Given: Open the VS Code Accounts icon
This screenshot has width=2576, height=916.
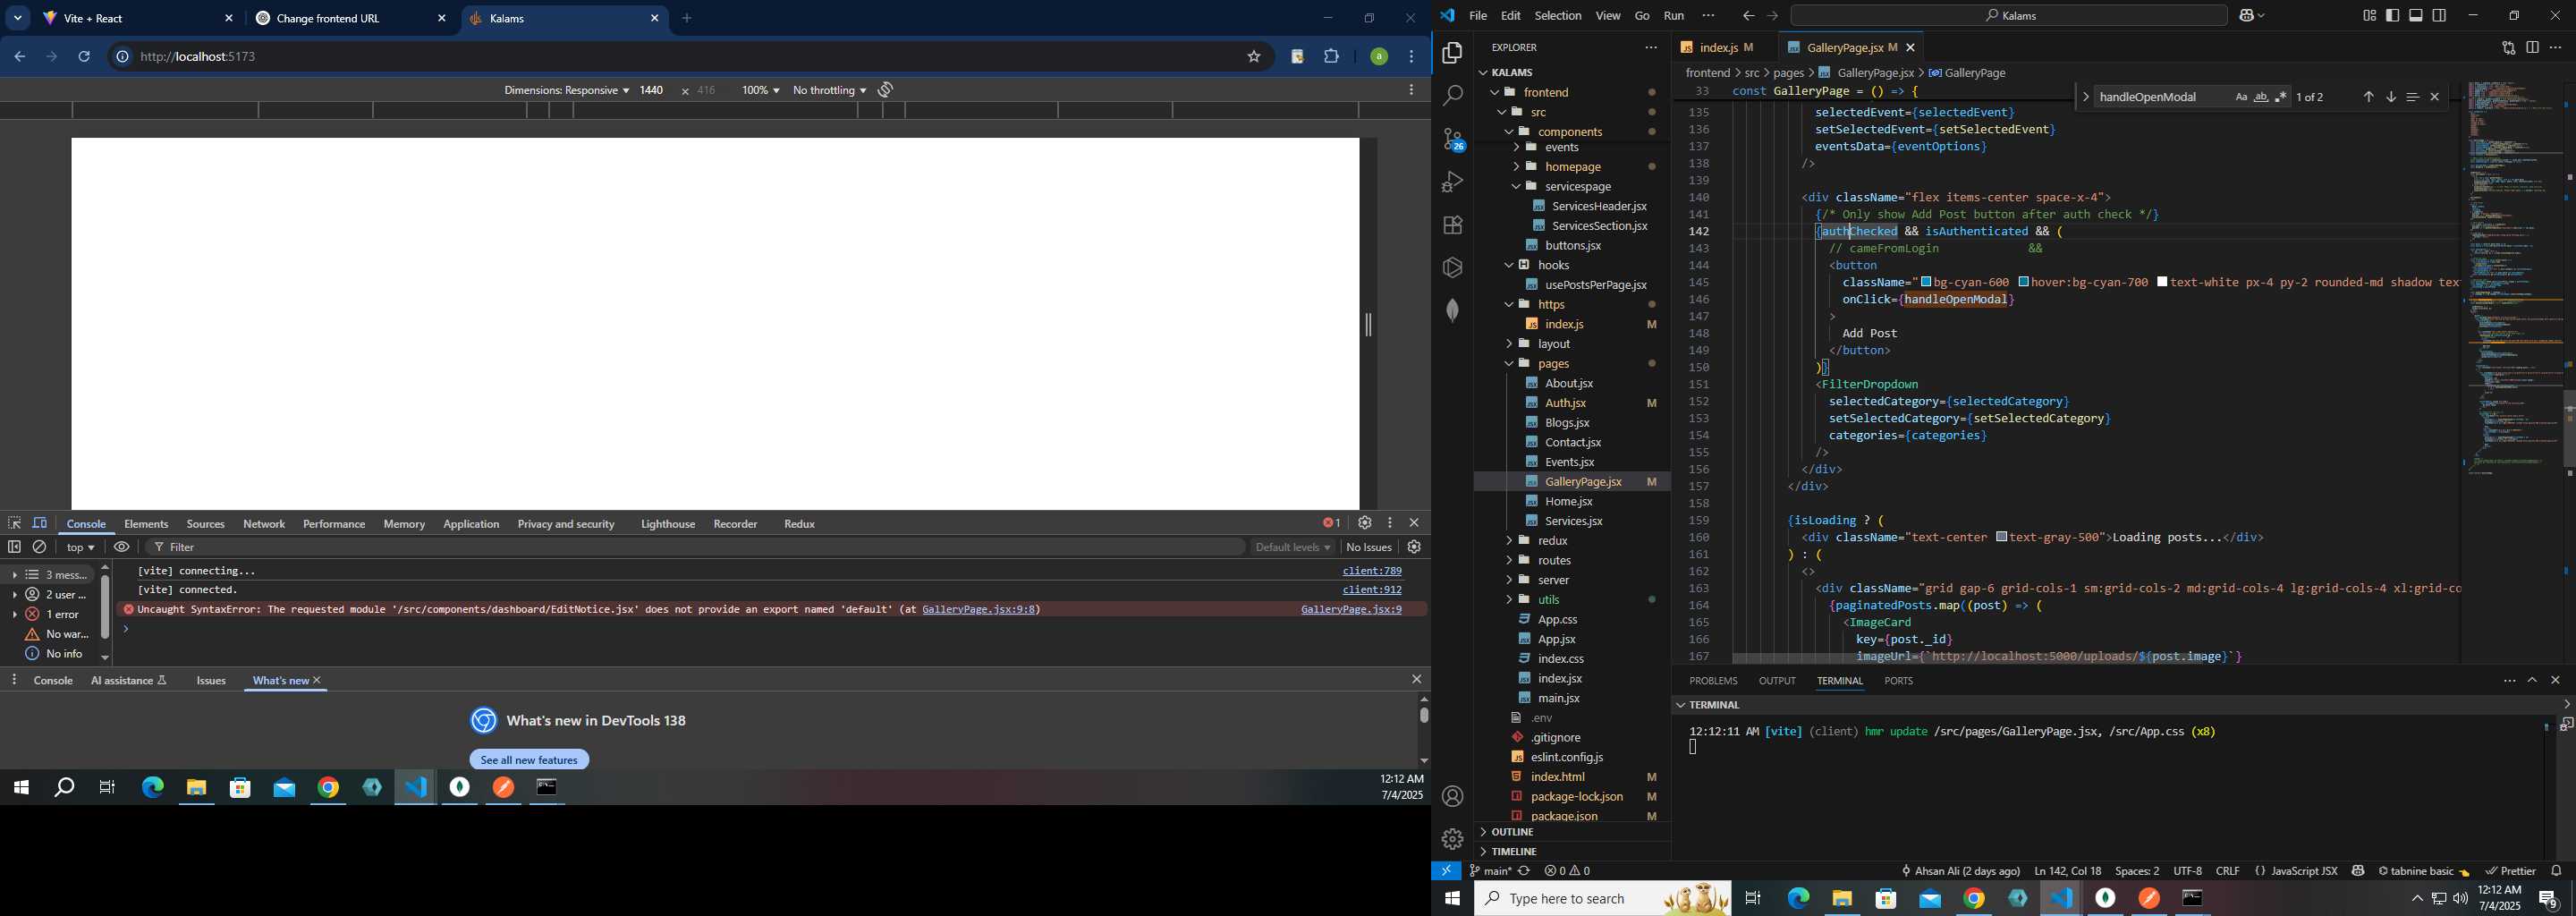Looking at the screenshot, I should tap(1452, 797).
